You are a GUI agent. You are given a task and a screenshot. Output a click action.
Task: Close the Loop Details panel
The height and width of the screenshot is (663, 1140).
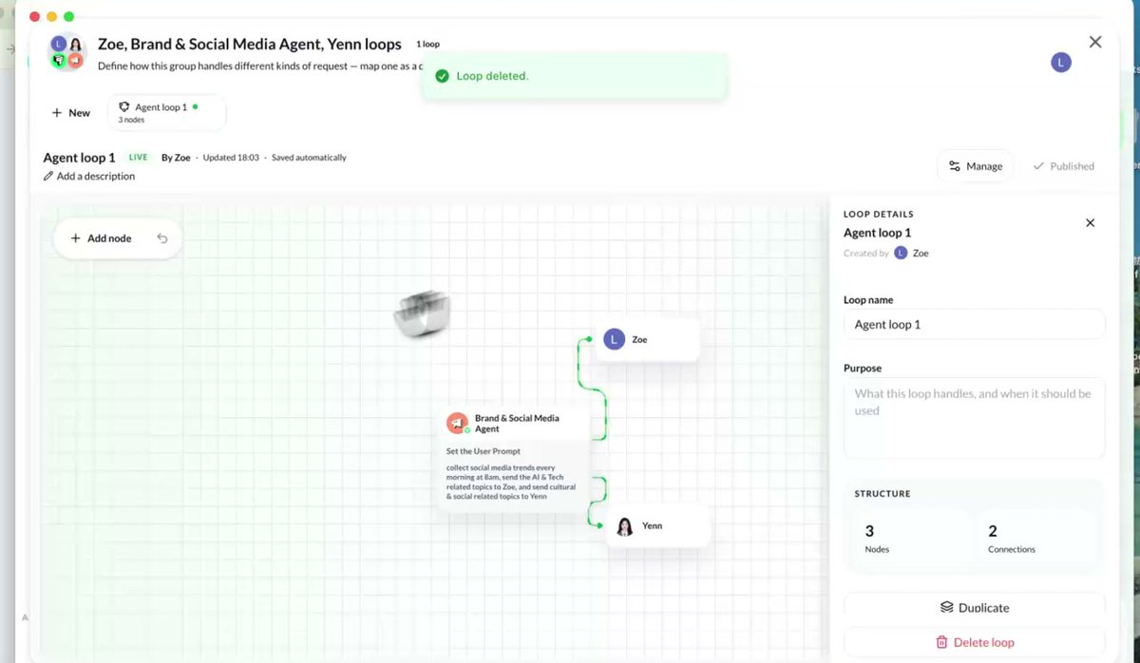coord(1090,223)
